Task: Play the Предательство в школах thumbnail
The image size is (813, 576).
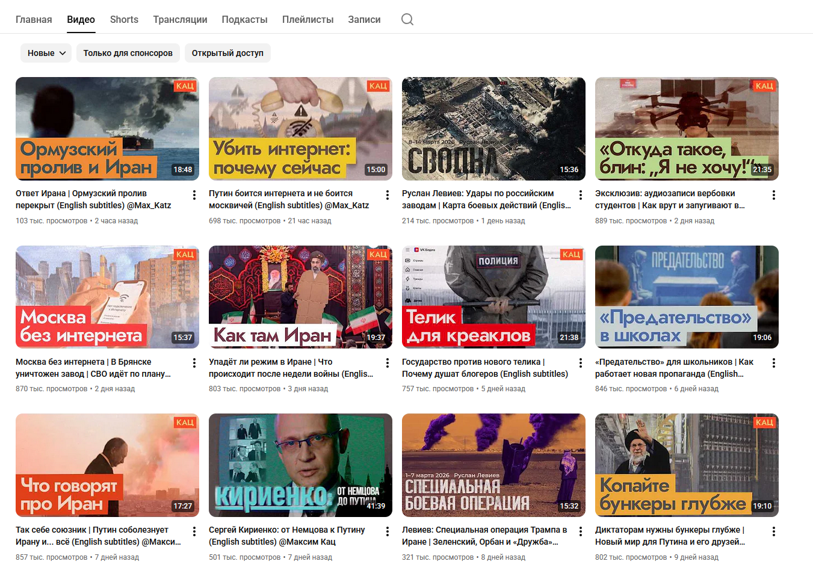Action: pyautogui.click(x=687, y=297)
